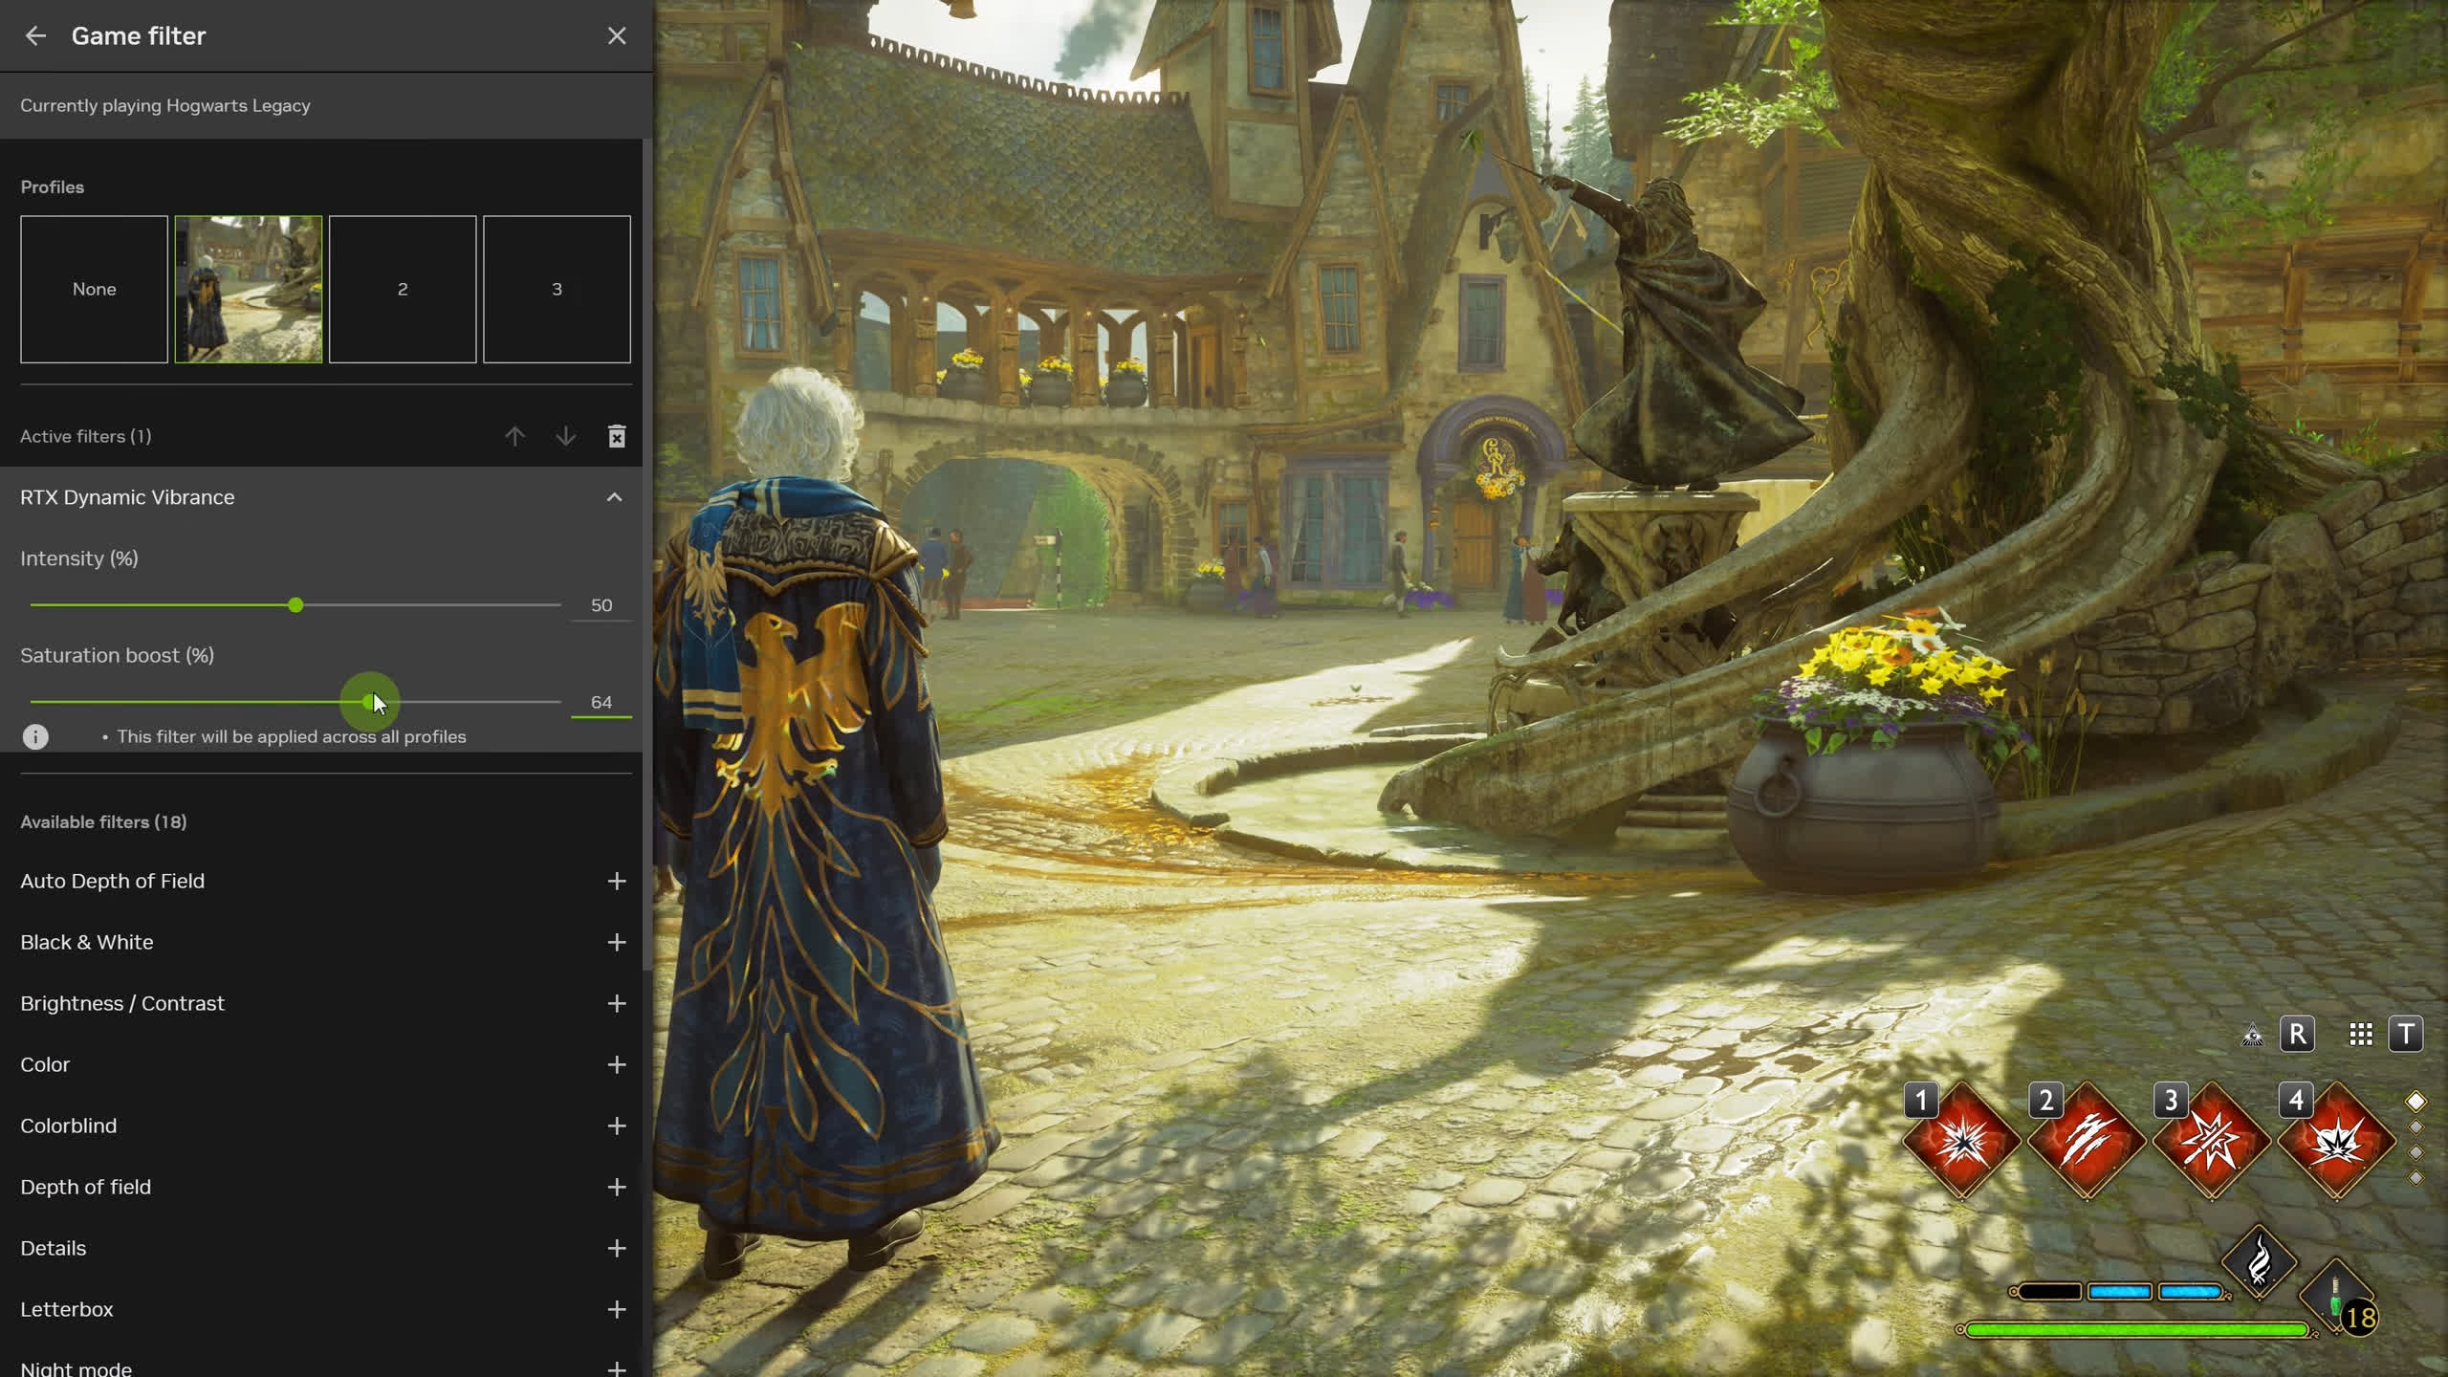Click the info icon beside the filter note
This screenshot has height=1377, width=2448.
[x=35, y=736]
